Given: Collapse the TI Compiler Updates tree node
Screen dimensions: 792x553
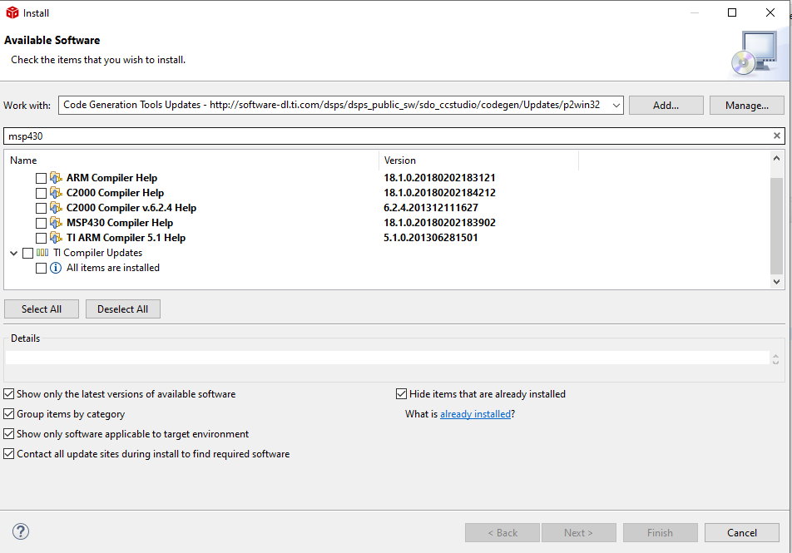Looking at the screenshot, I should click(13, 253).
